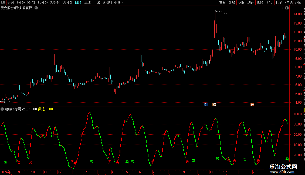
Task: Click the 奥克股份(日线.前复权) chart title
Action: [17, 8]
